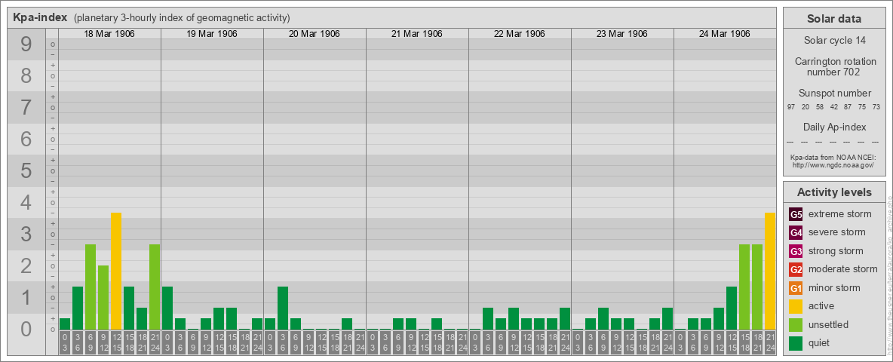Click the G2 moderate storm legend icon

tap(796, 269)
